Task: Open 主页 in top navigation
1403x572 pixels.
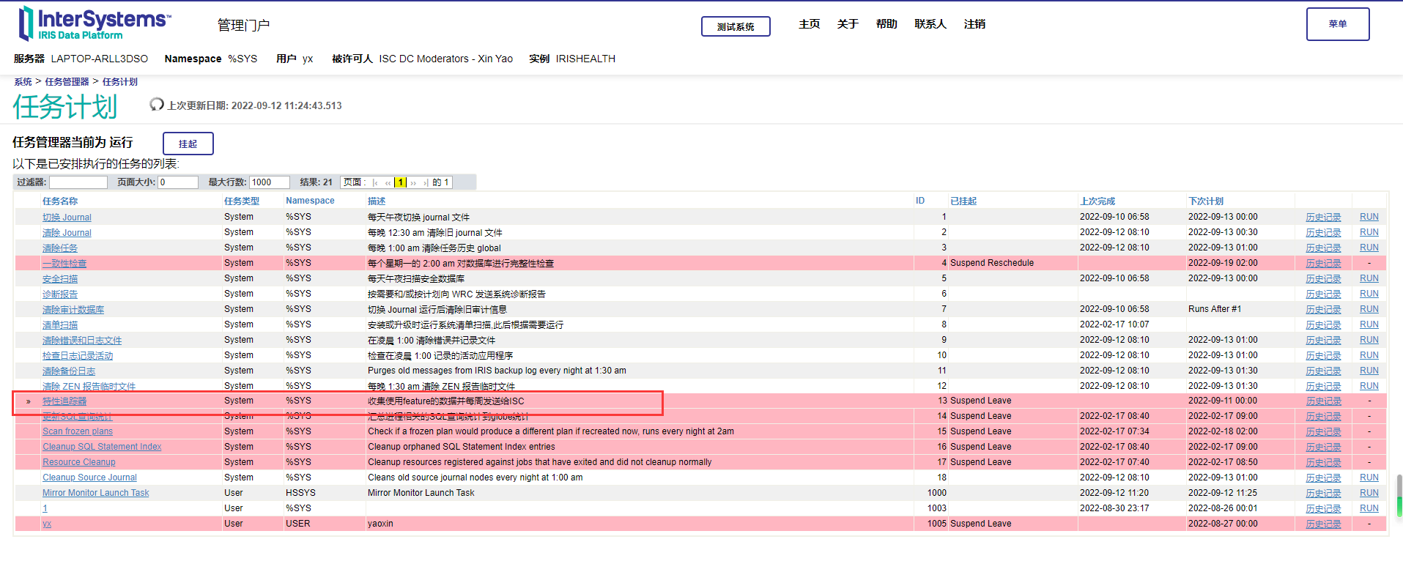Action: (x=810, y=24)
